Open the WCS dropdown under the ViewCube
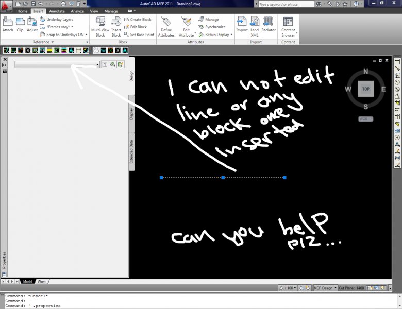The height and width of the screenshot is (309, 402). click(x=365, y=119)
